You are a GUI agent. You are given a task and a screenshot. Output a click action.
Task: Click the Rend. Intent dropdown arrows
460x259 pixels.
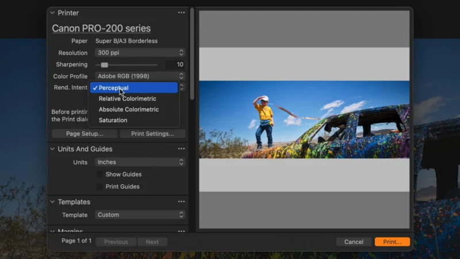(182, 87)
